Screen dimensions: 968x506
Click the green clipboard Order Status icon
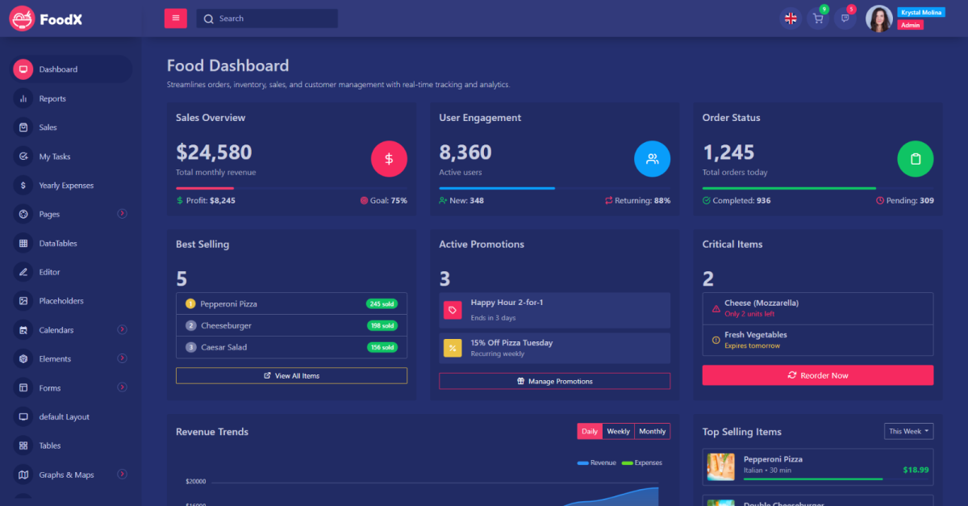[915, 159]
